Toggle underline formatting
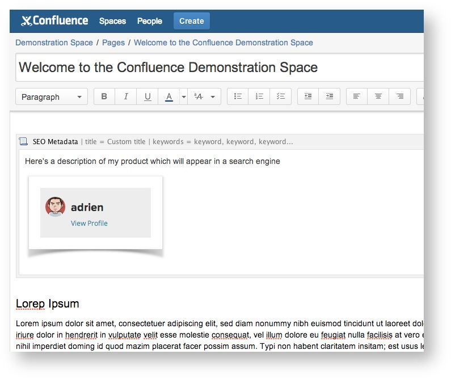 147,96
